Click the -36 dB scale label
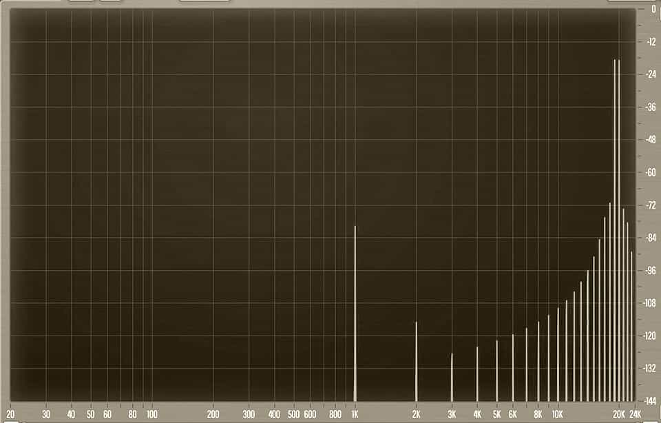This screenshot has width=661, height=423. click(651, 107)
